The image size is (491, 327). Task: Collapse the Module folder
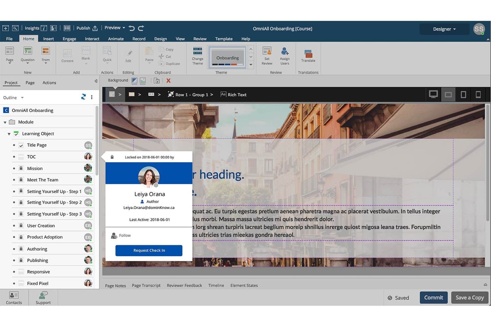5,122
